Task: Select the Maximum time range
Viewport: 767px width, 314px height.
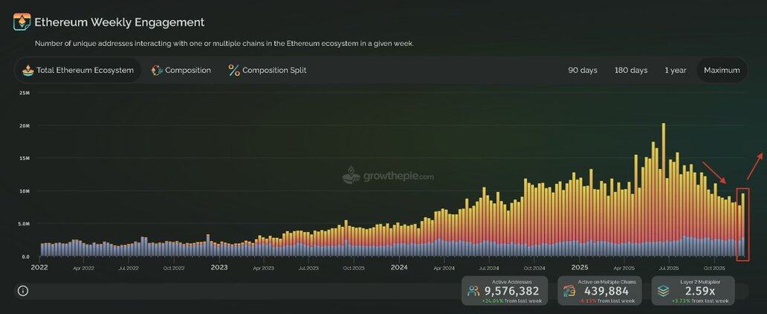Action: coord(722,71)
